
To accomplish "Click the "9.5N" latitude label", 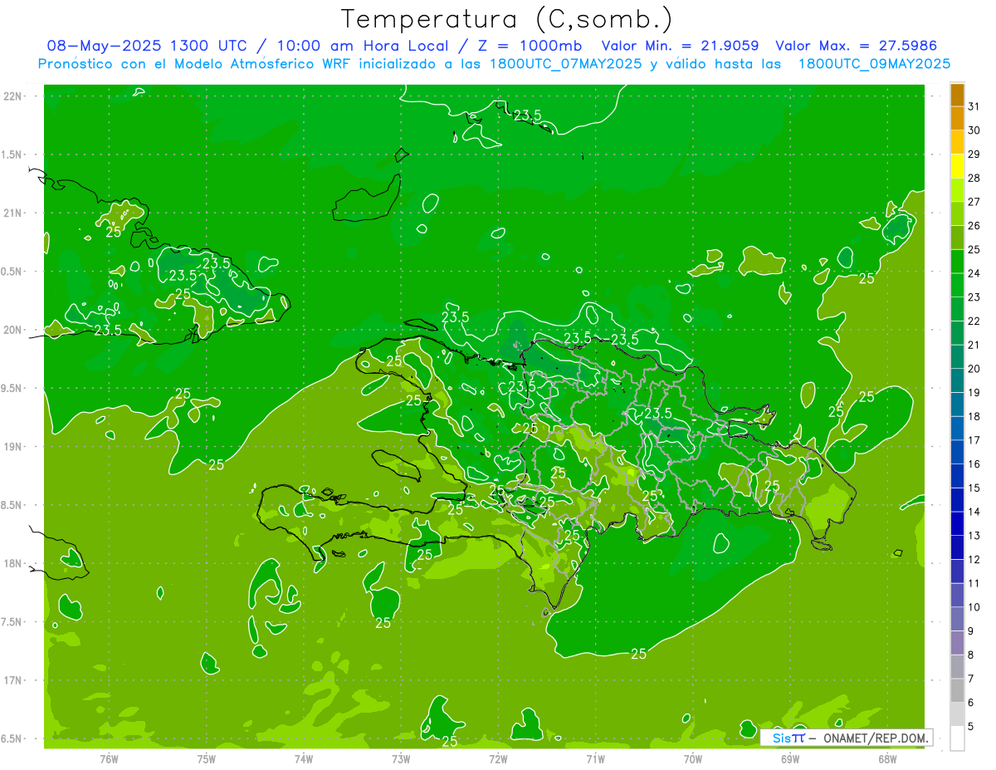I will 12,388.
